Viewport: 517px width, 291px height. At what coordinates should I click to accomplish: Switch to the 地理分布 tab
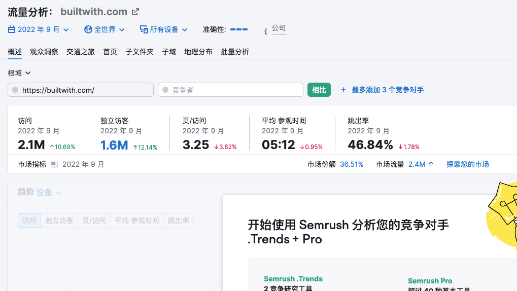click(198, 52)
